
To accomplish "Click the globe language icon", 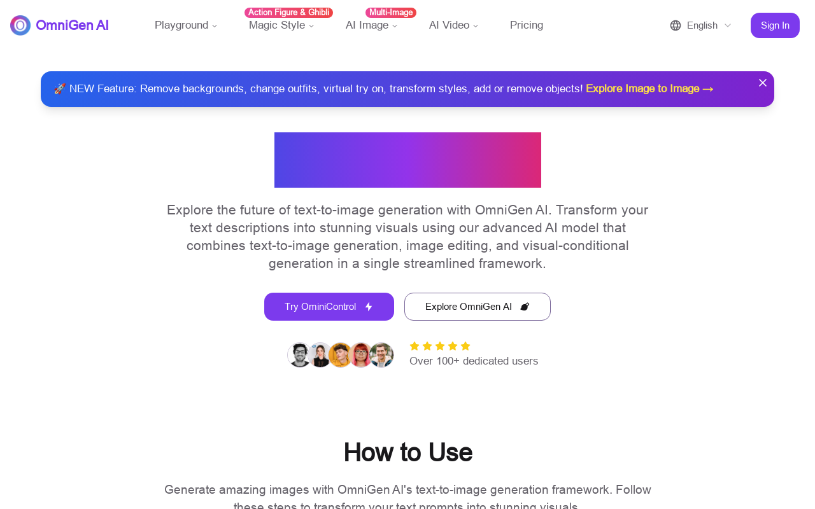I will pos(676,25).
